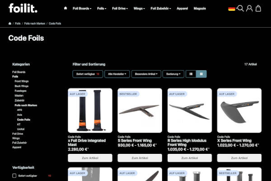Screen dimensions: 271x181
Task: Go to Foils breadcrumb link
Action: (18, 24)
